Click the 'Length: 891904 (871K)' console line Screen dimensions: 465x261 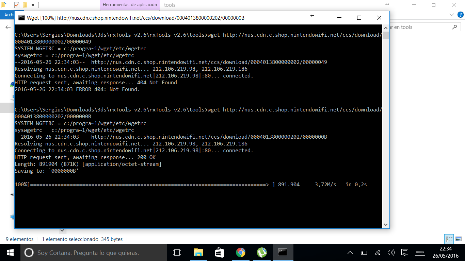88,164
